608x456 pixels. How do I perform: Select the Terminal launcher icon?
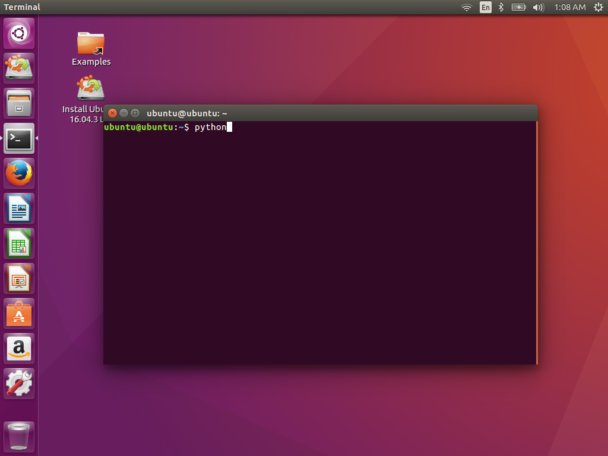coord(18,138)
